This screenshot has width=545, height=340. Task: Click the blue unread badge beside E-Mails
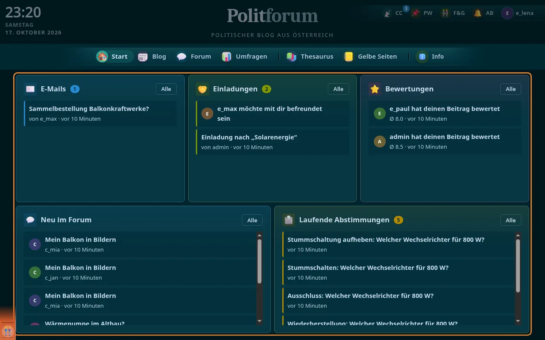click(75, 89)
